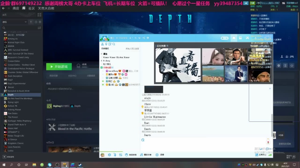This screenshot has width=300, height=168.
Task: Open Steam friends chat plus icon
Action: [294, 157]
